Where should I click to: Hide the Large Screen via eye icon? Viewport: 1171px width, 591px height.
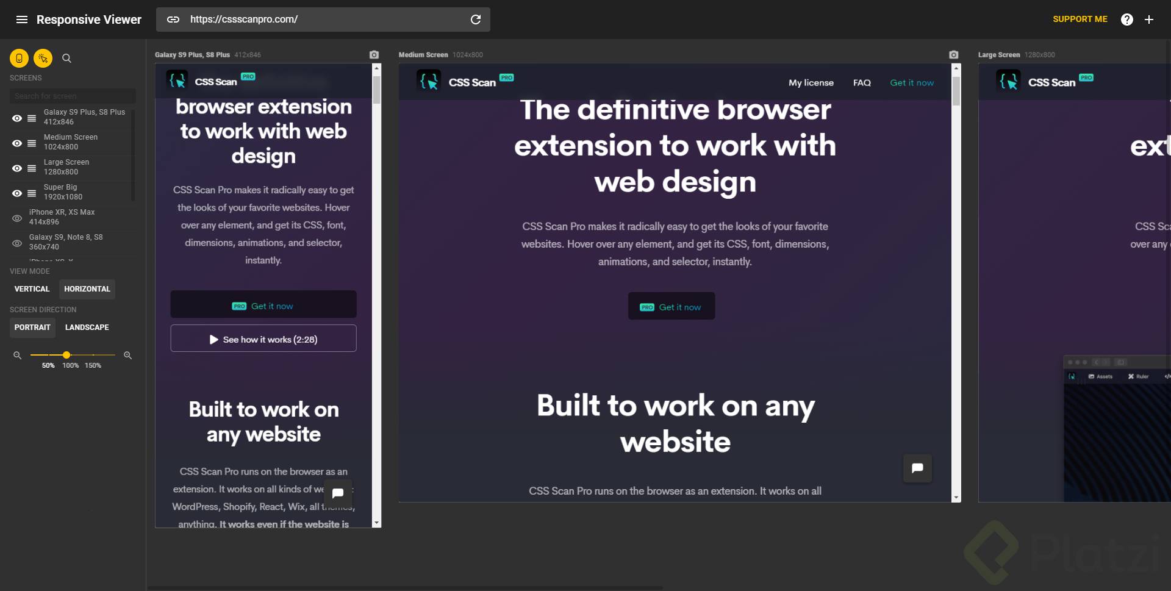coord(17,168)
